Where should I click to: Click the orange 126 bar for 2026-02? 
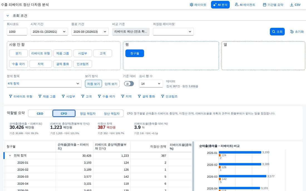(x=220, y=167)
